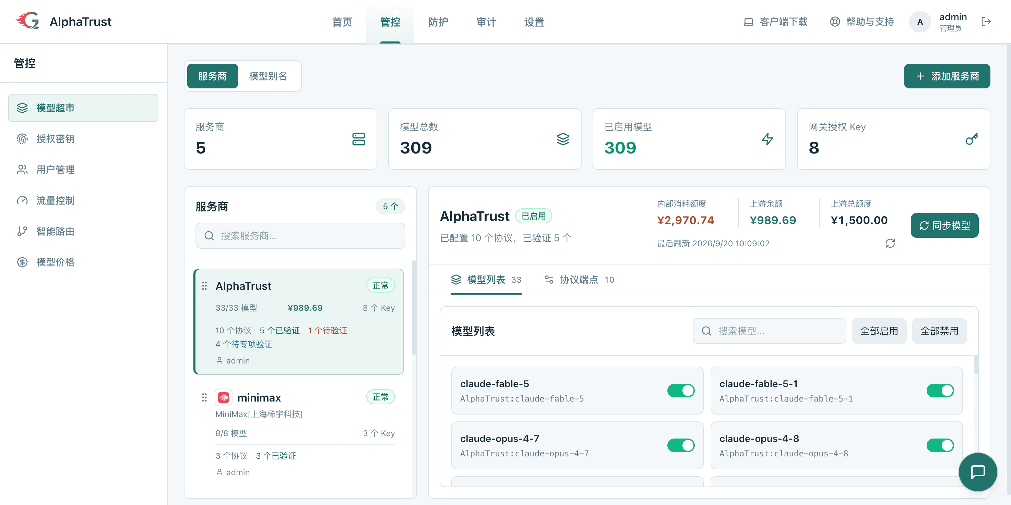Click the 已启用 status badge

point(533,215)
